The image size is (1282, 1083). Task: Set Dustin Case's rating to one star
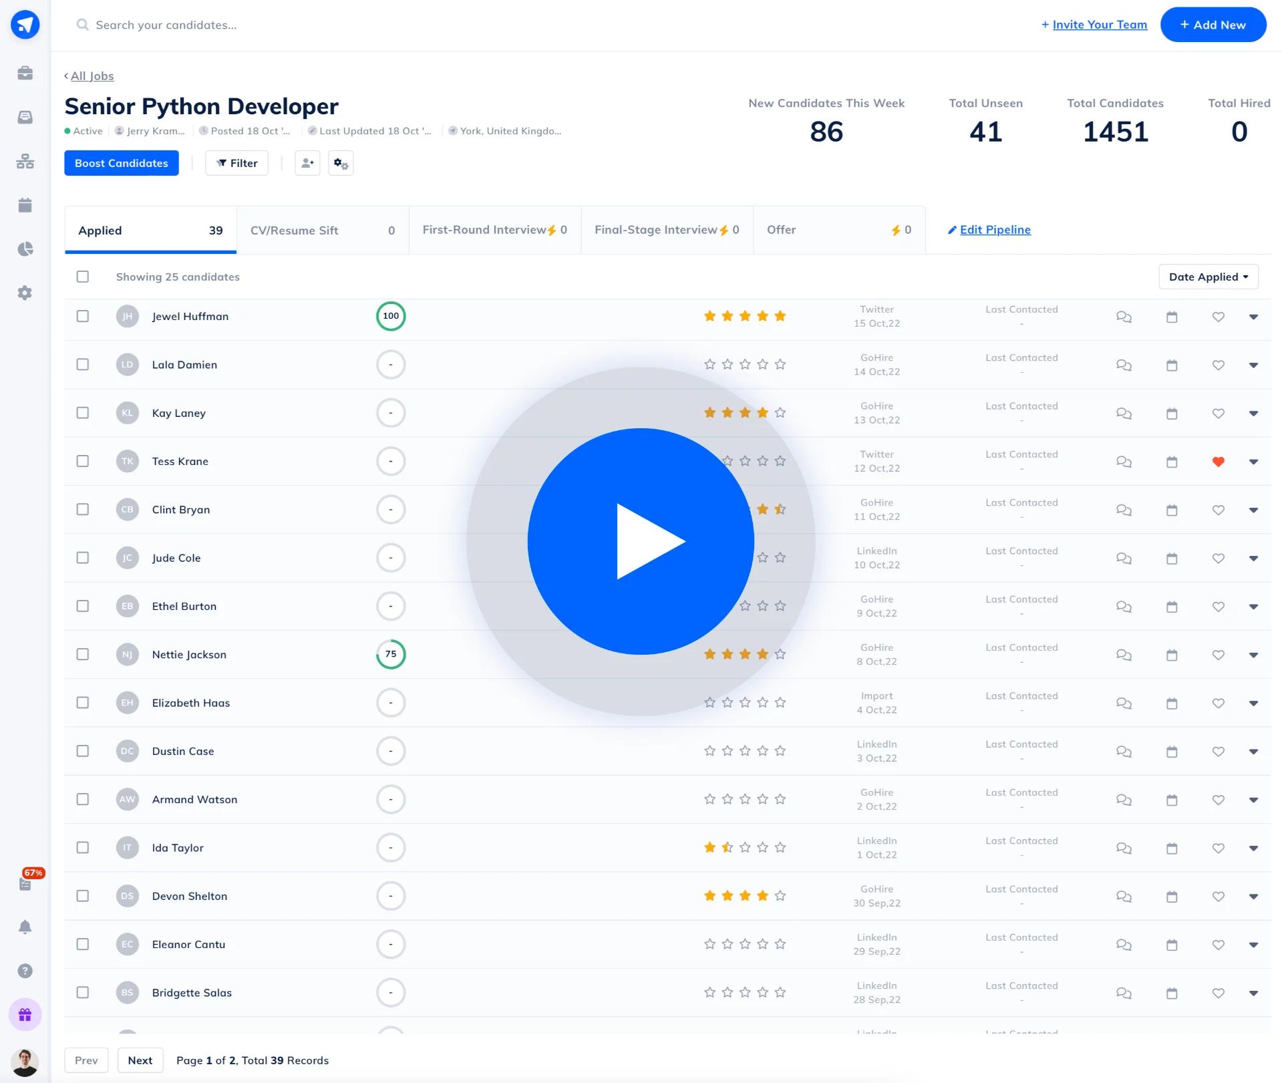coord(709,751)
